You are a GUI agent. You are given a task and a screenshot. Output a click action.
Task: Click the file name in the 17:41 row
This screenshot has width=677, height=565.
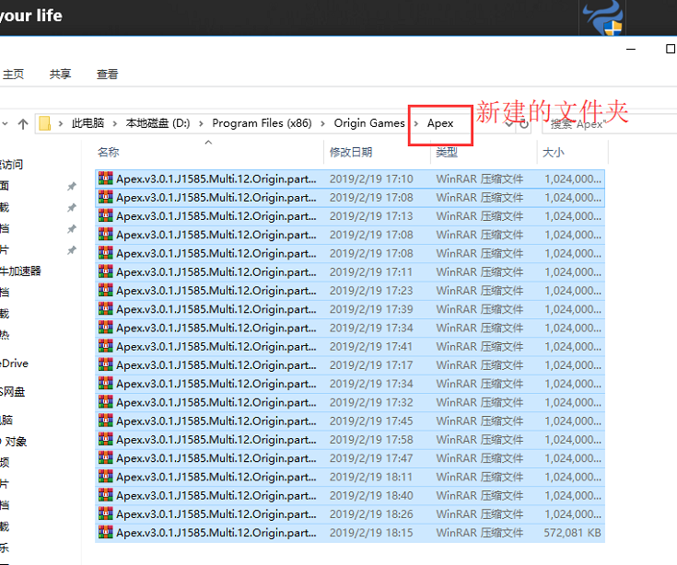click(216, 346)
